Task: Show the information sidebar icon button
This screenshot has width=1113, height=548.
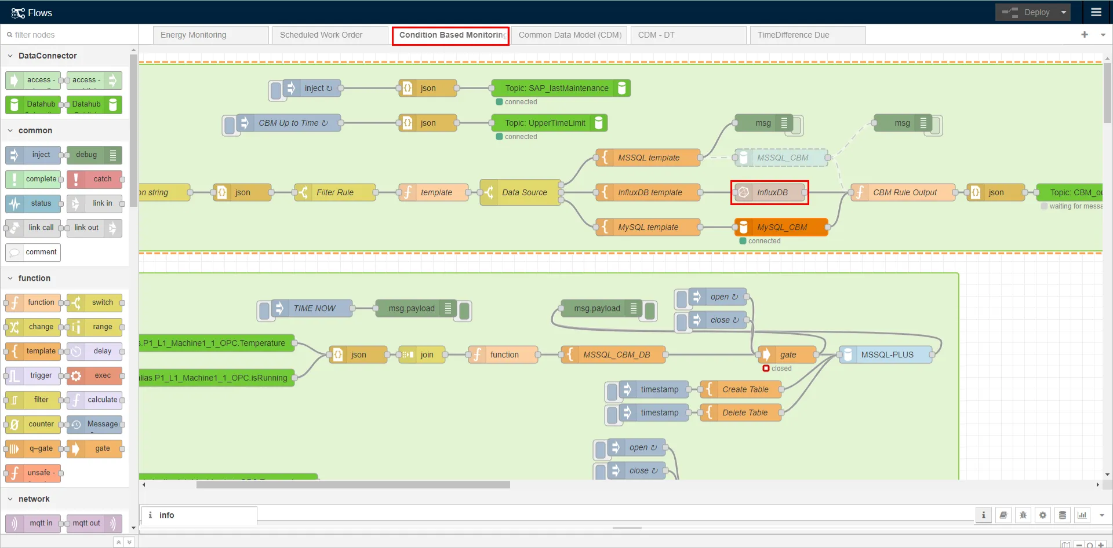Action: point(983,515)
